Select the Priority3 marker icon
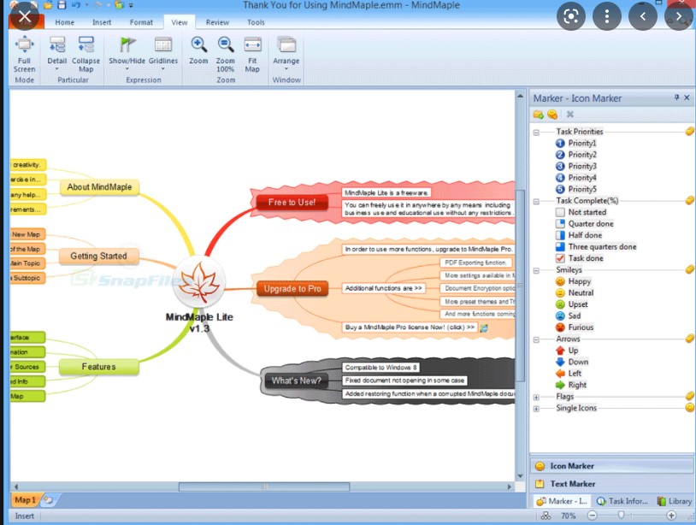This screenshot has height=525, width=696. tap(560, 166)
